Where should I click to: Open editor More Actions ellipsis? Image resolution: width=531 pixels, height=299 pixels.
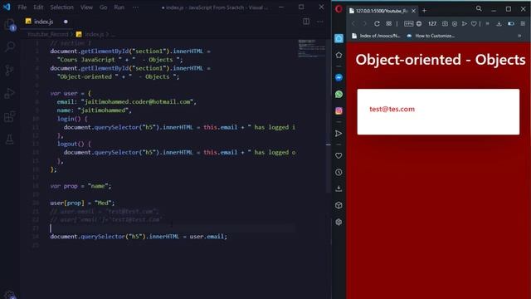tap(319, 22)
